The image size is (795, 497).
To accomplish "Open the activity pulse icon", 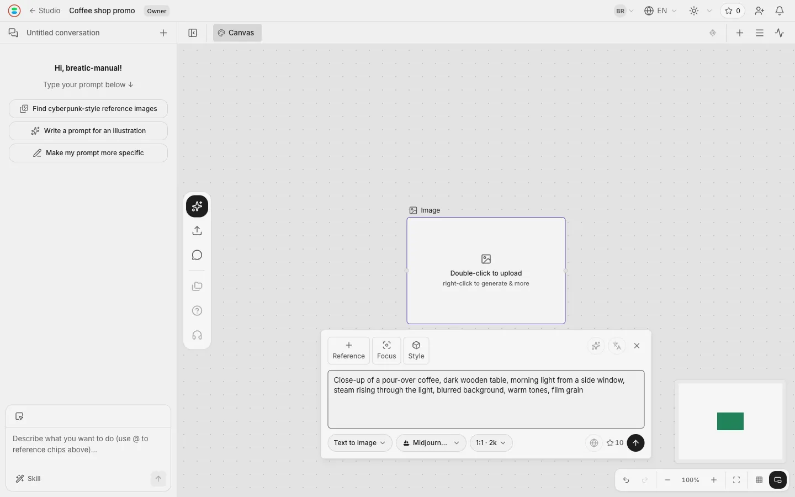I will pyautogui.click(x=780, y=33).
